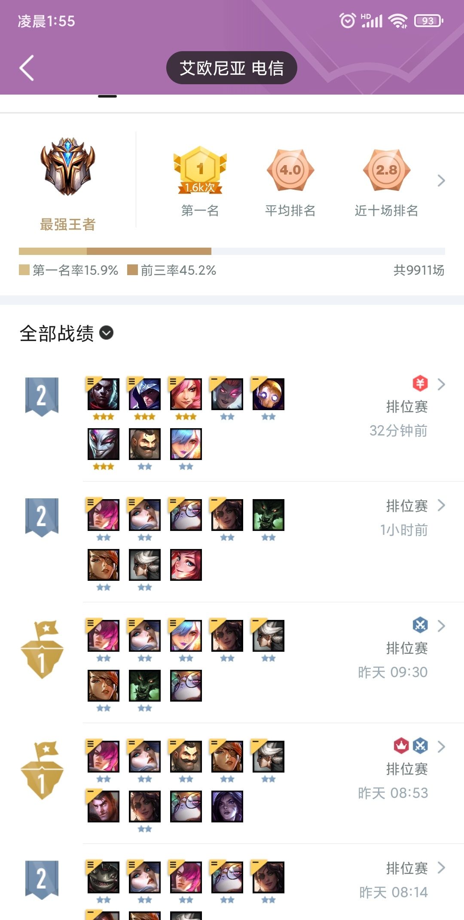The image size is (464, 920).
Task: Tap the 最强王者 rank helmet emblem
Action: (x=68, y=167)
